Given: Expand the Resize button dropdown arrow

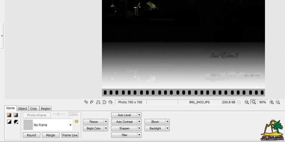Looking at the screenshot, I should [x=106, y=122].
